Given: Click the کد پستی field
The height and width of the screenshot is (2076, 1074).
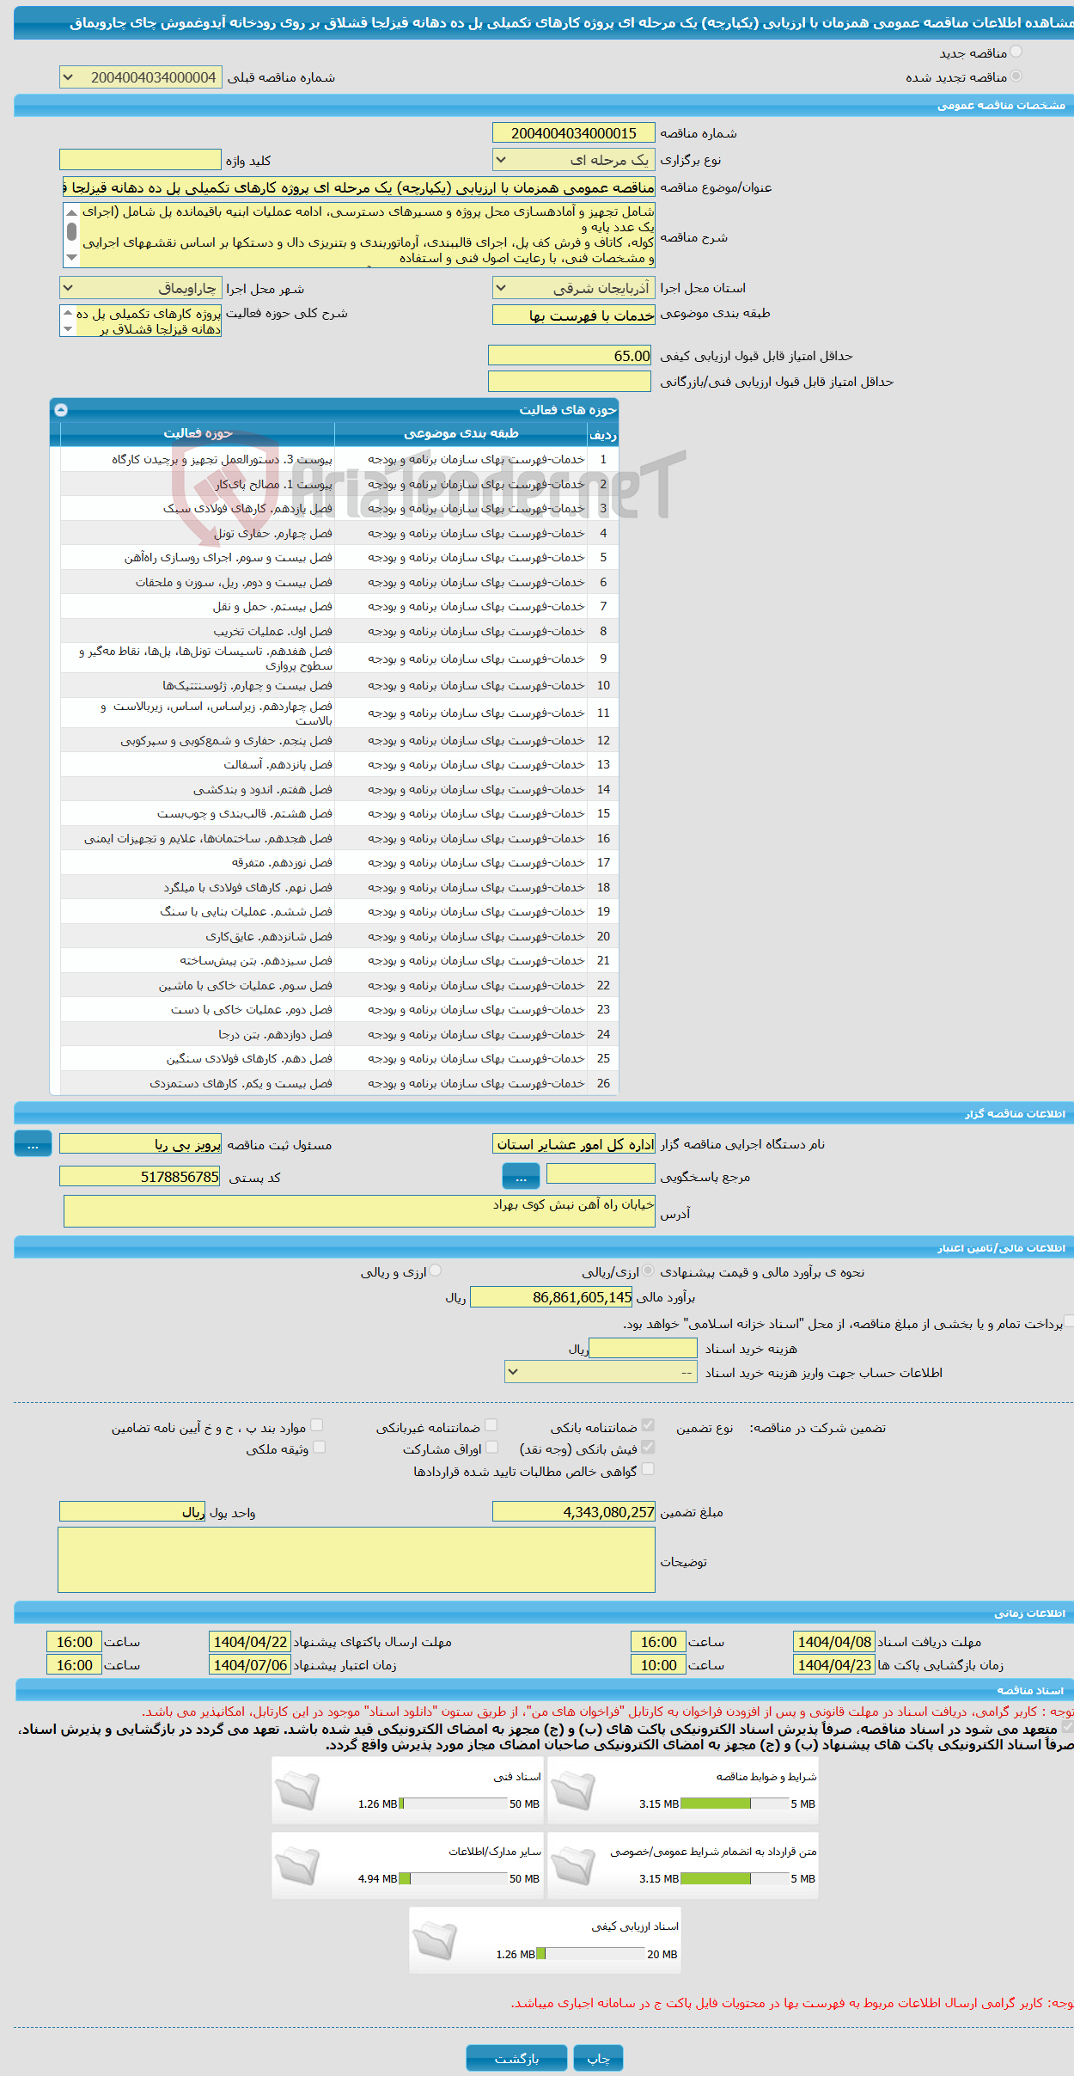Looking at the screenshot, I should [140, 1176].
